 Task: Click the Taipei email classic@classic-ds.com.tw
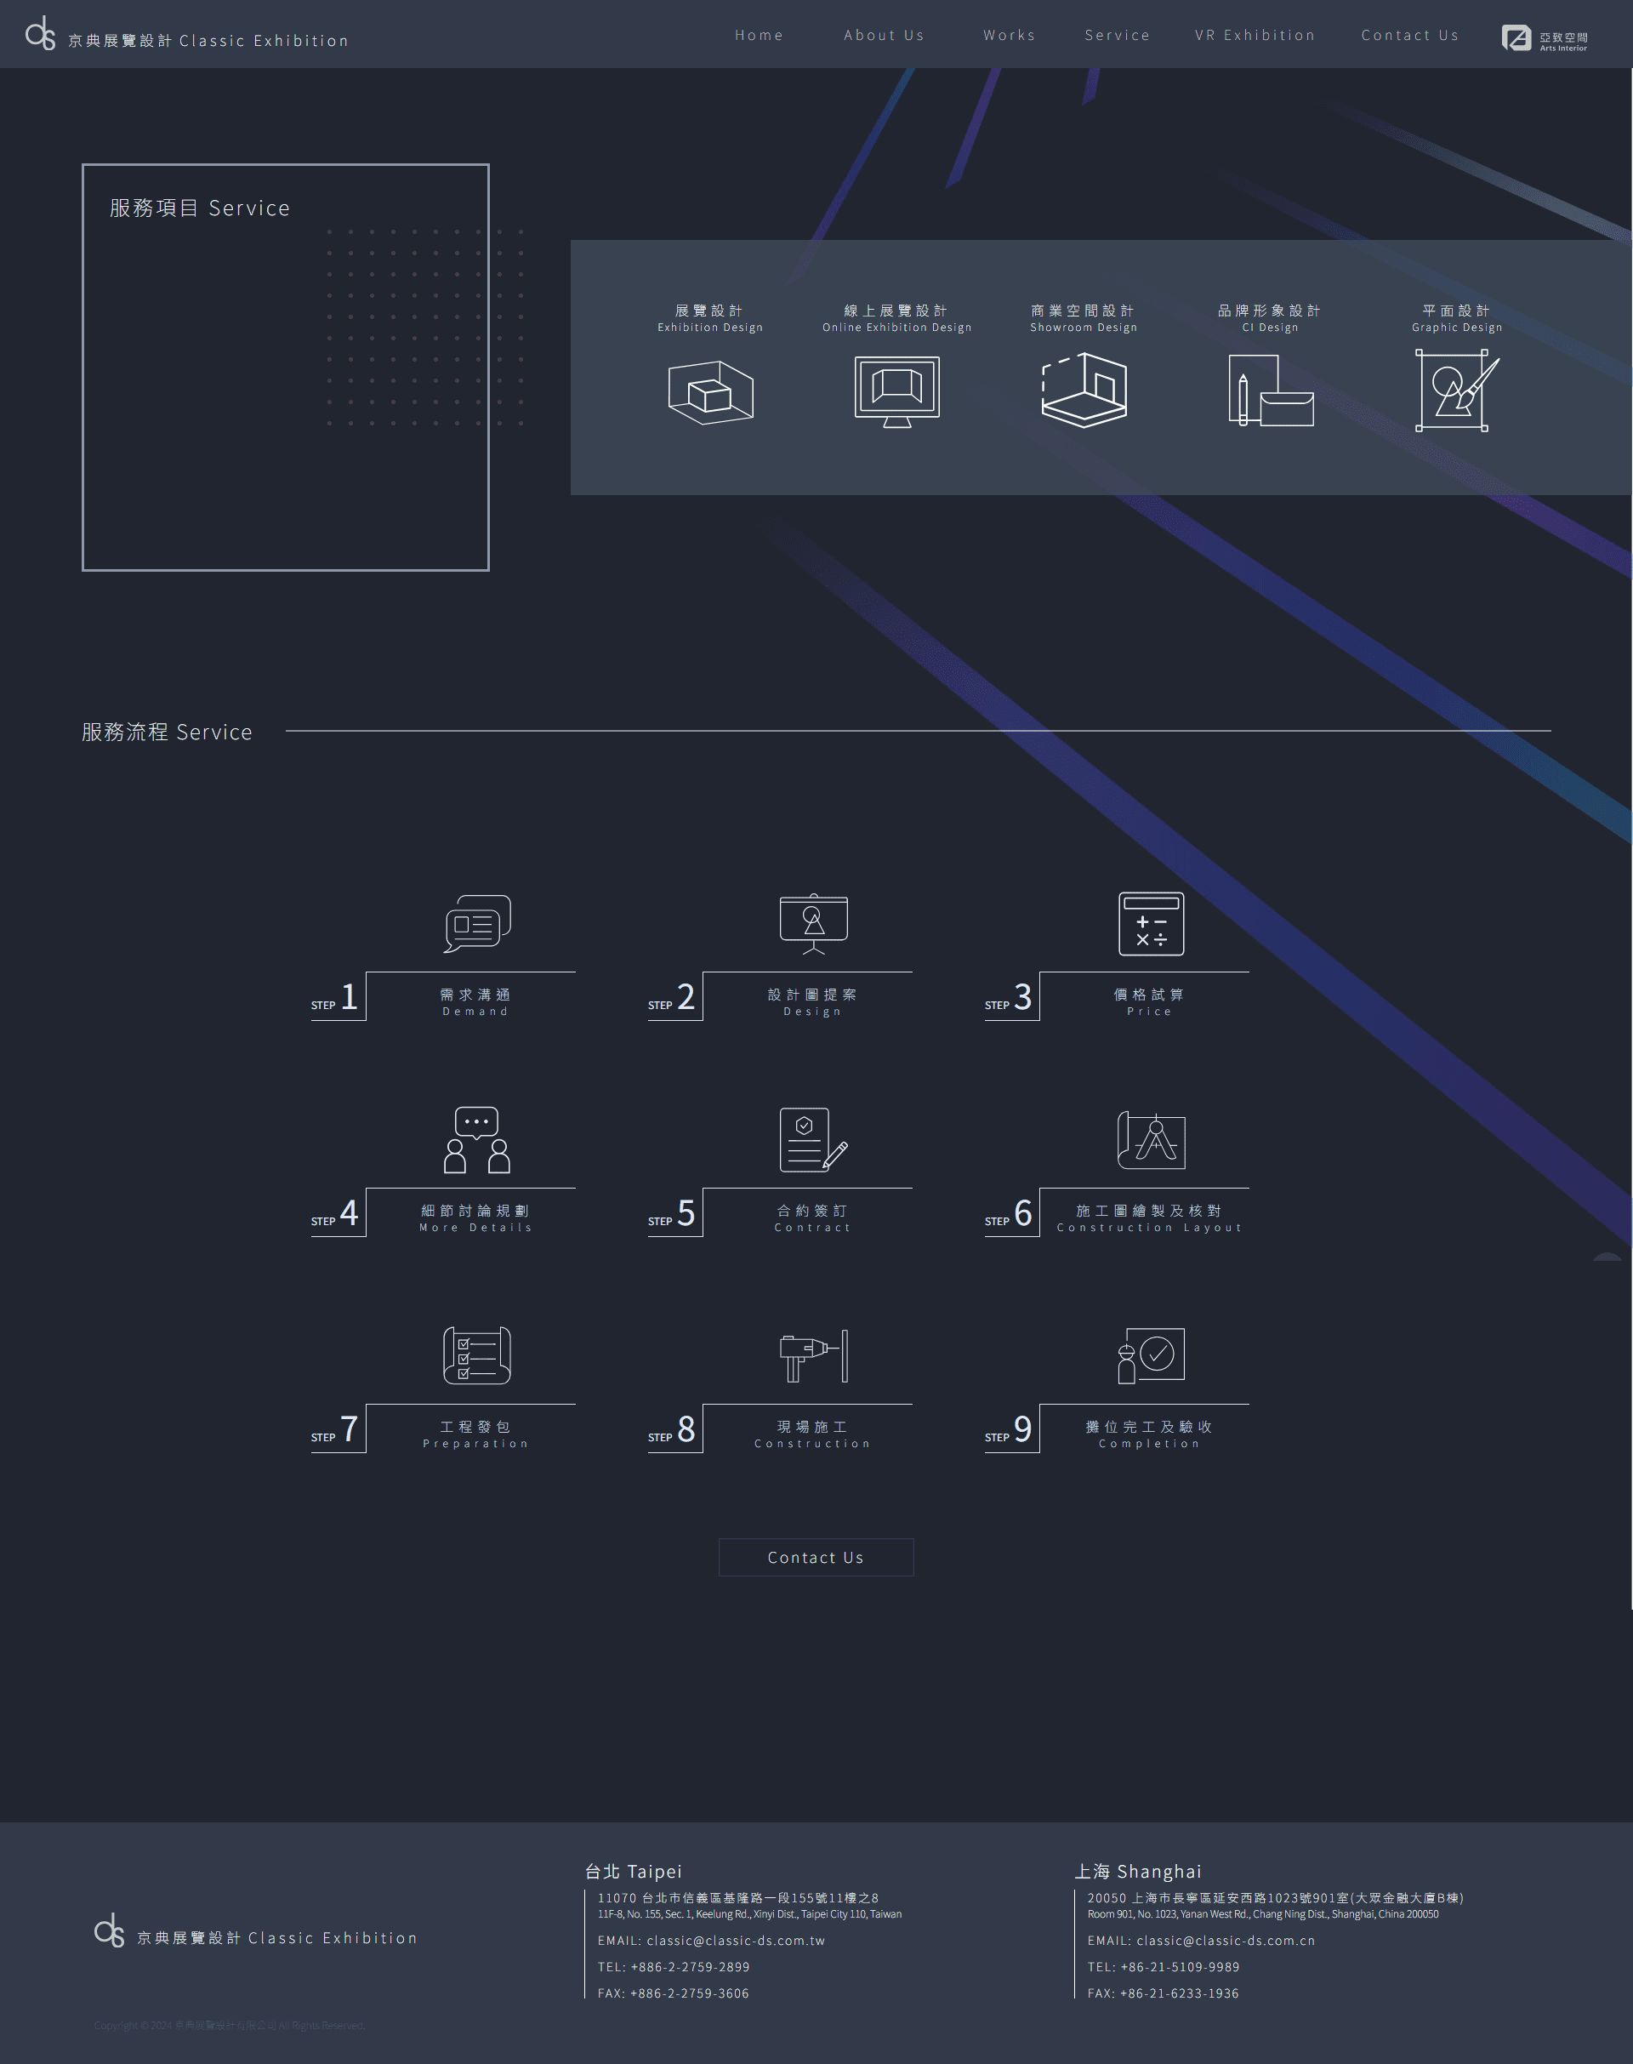click(711, 1941)
